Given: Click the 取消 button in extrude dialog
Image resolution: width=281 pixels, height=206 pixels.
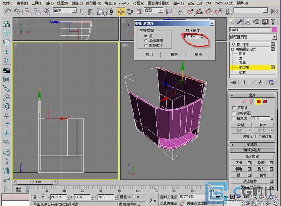Looking at the screenshot, I should [199, 55].
